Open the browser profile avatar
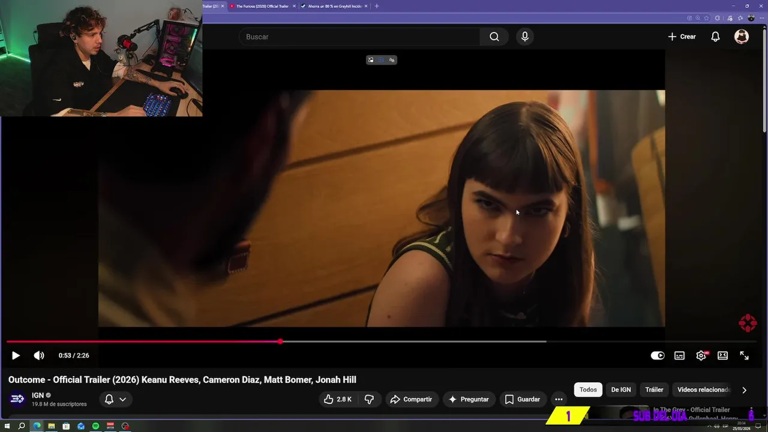768x432 pixels. pyautogui.click(x=751, y=18)
